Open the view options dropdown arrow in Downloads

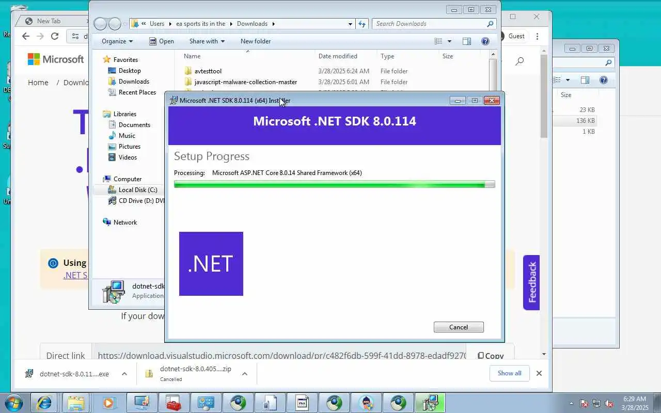coord(449,41)
